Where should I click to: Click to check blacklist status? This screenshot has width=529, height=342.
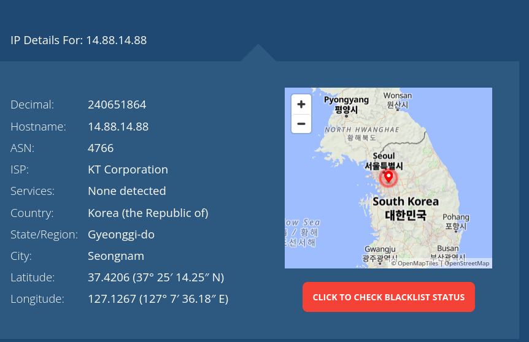(388, 297)
